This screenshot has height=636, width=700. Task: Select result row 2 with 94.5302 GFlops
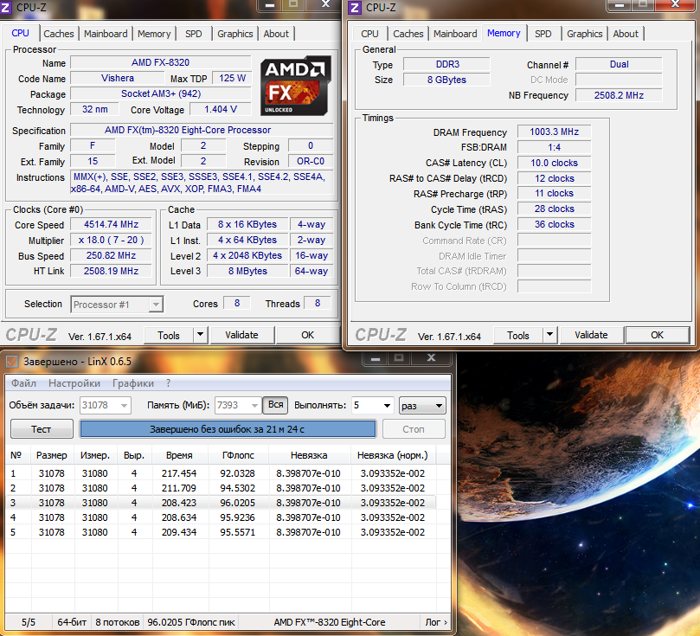click(x=221, y=488)
